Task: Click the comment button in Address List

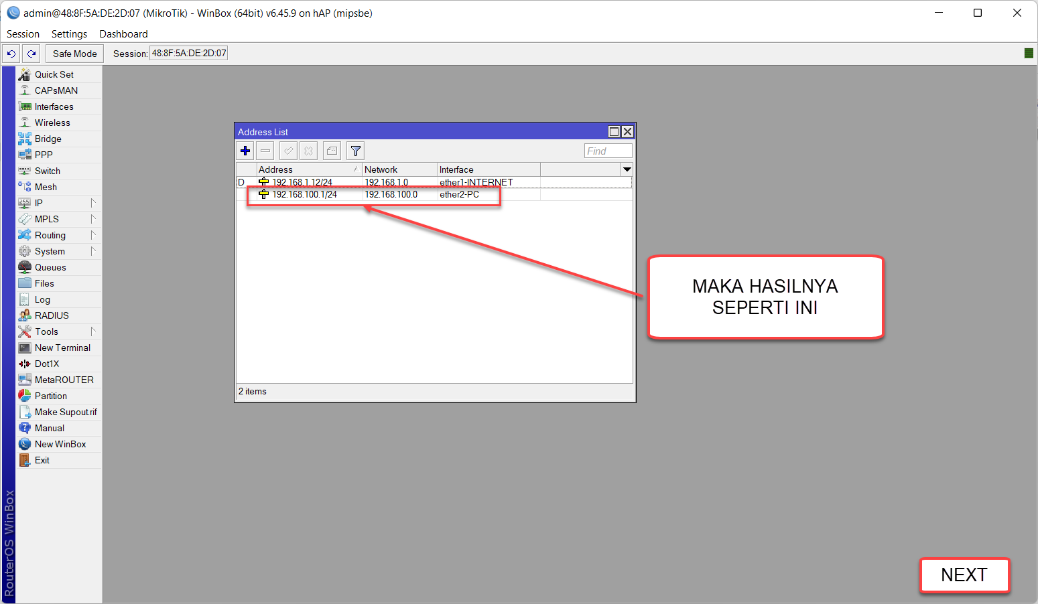Action: click(x=332, y=151)
